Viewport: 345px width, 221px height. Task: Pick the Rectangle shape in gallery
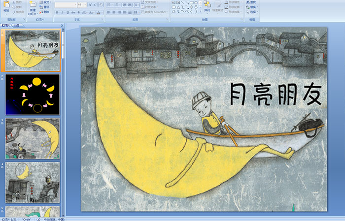click(x=192, y=2)
